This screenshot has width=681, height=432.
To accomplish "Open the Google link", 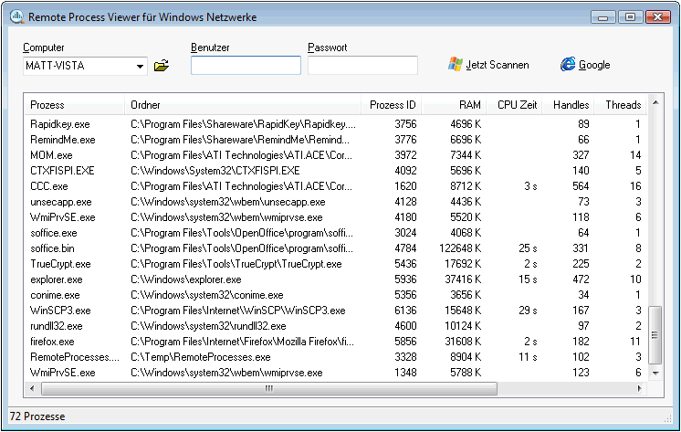I will (x=594, y=65).
